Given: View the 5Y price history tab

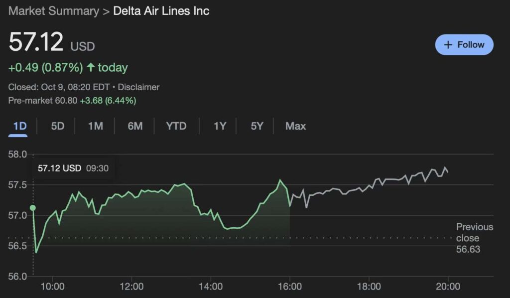Looking at the screenshot, I should click(257, 126).
